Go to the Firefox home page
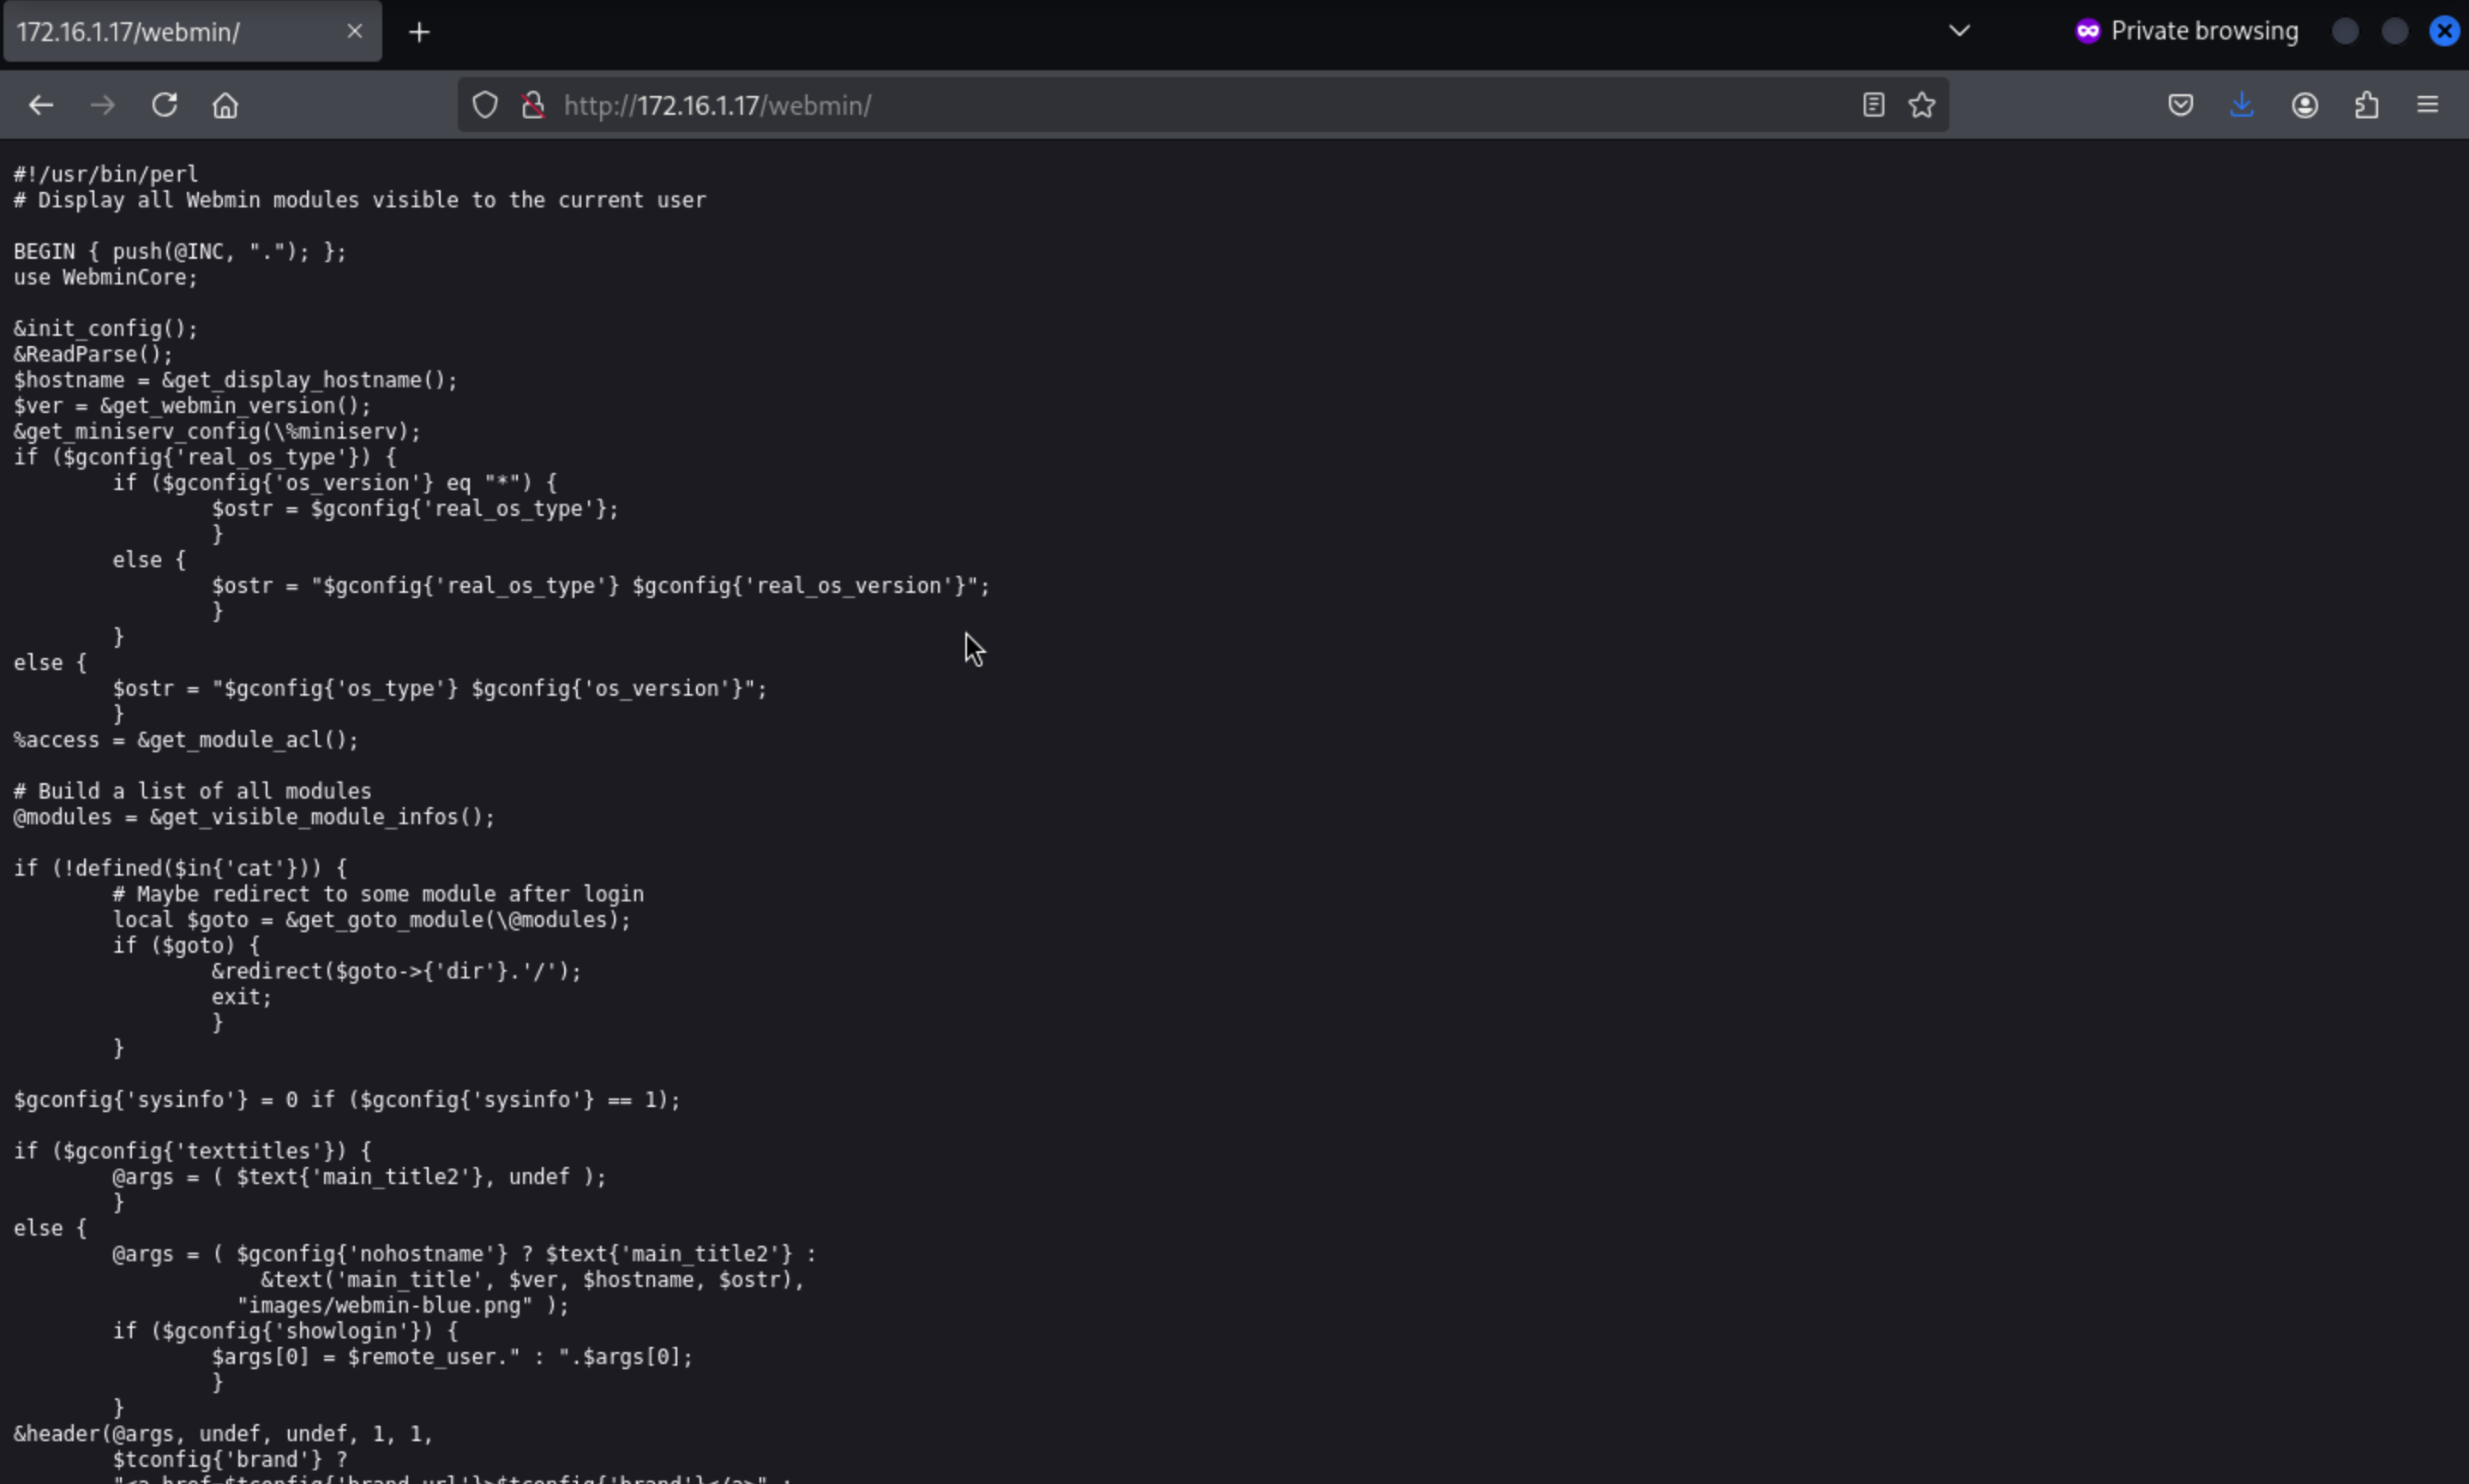This screenshot has width=2469, height=1484. pos(226,105)
